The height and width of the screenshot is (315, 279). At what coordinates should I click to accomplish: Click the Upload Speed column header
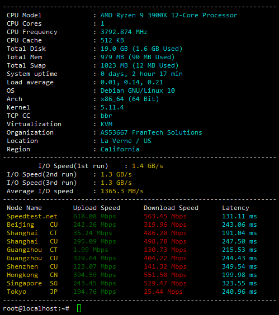(97, 208)
